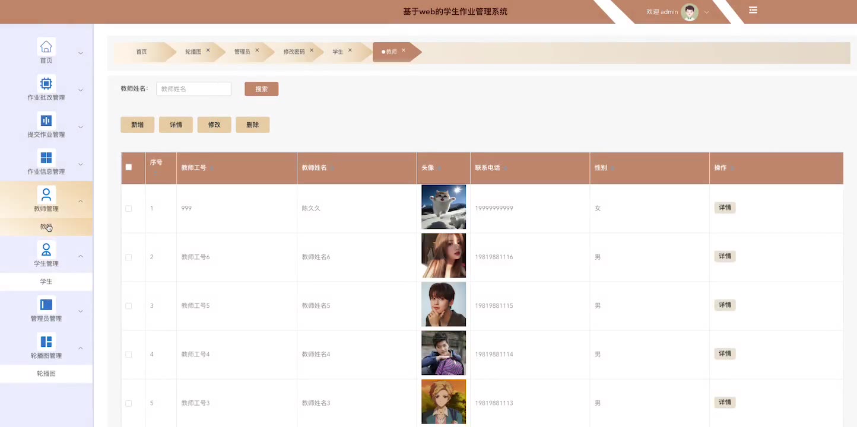Expand the 作业信息管理 chevron
This screenshot has height=427, width=857.
tap(81, 164)
